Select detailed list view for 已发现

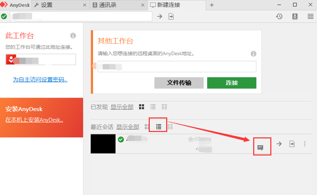coord(164,107)
